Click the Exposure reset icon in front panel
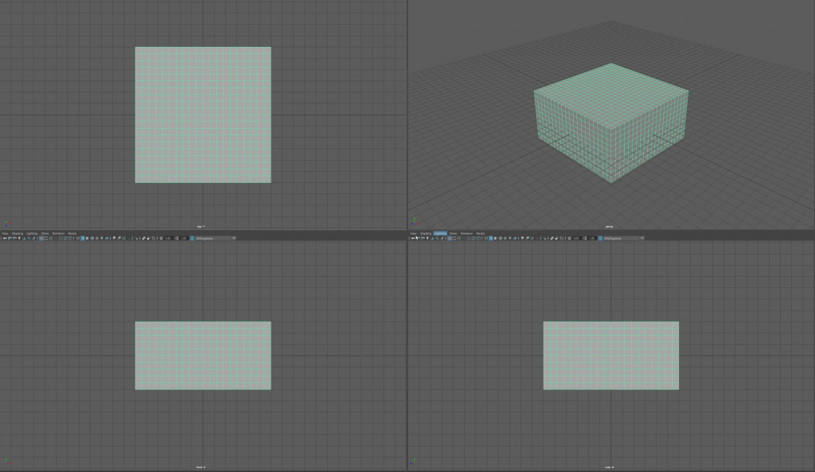815x472 pixels. tap(162, 238)
